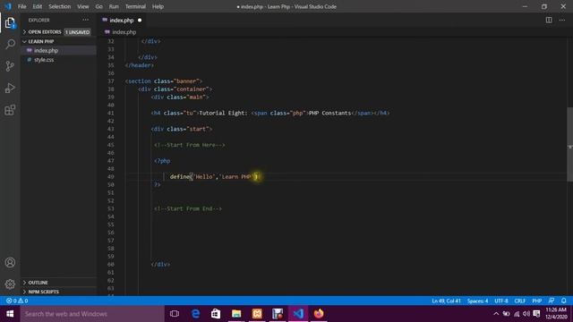The width and height of the screenshot is (573, 322).
Task: Show hidden system tray icons
Action: [496, 314]
